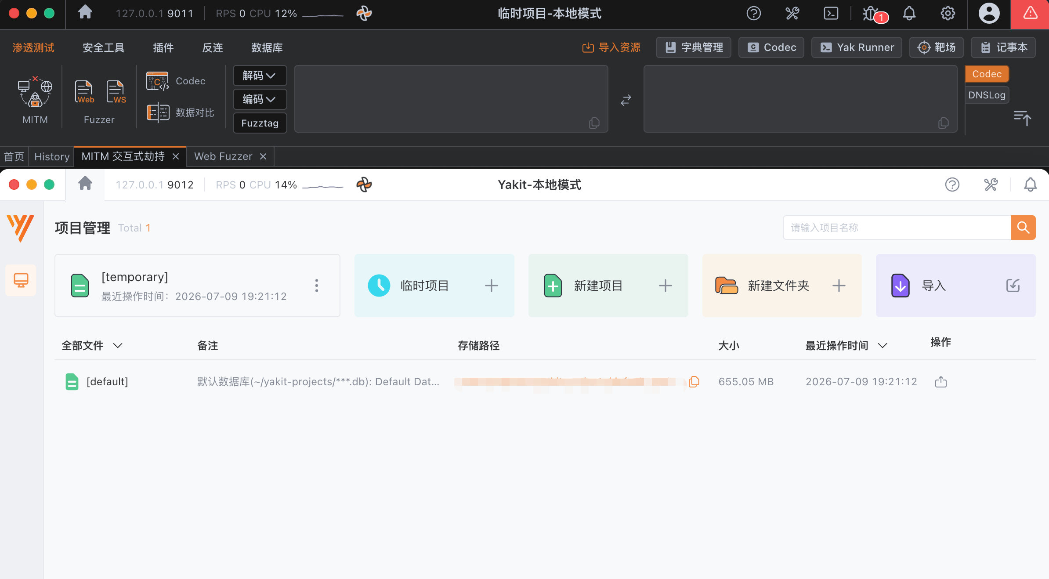Expand the 编码 dropdown

[x=260, y=99]
